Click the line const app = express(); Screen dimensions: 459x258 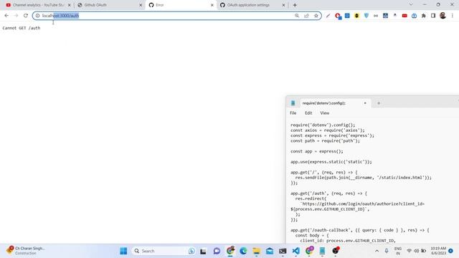click(x=317, y=151)
